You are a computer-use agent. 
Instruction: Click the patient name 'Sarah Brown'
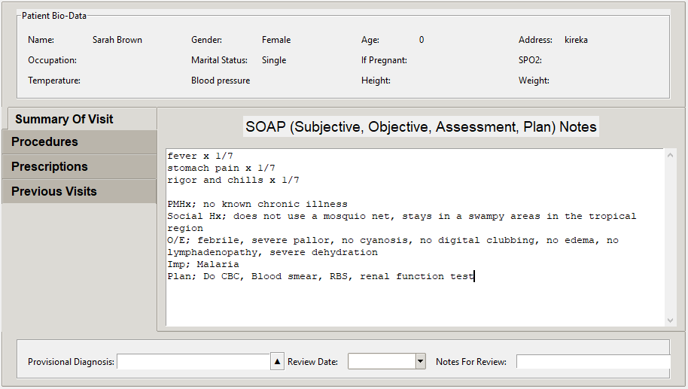point(117,40)
